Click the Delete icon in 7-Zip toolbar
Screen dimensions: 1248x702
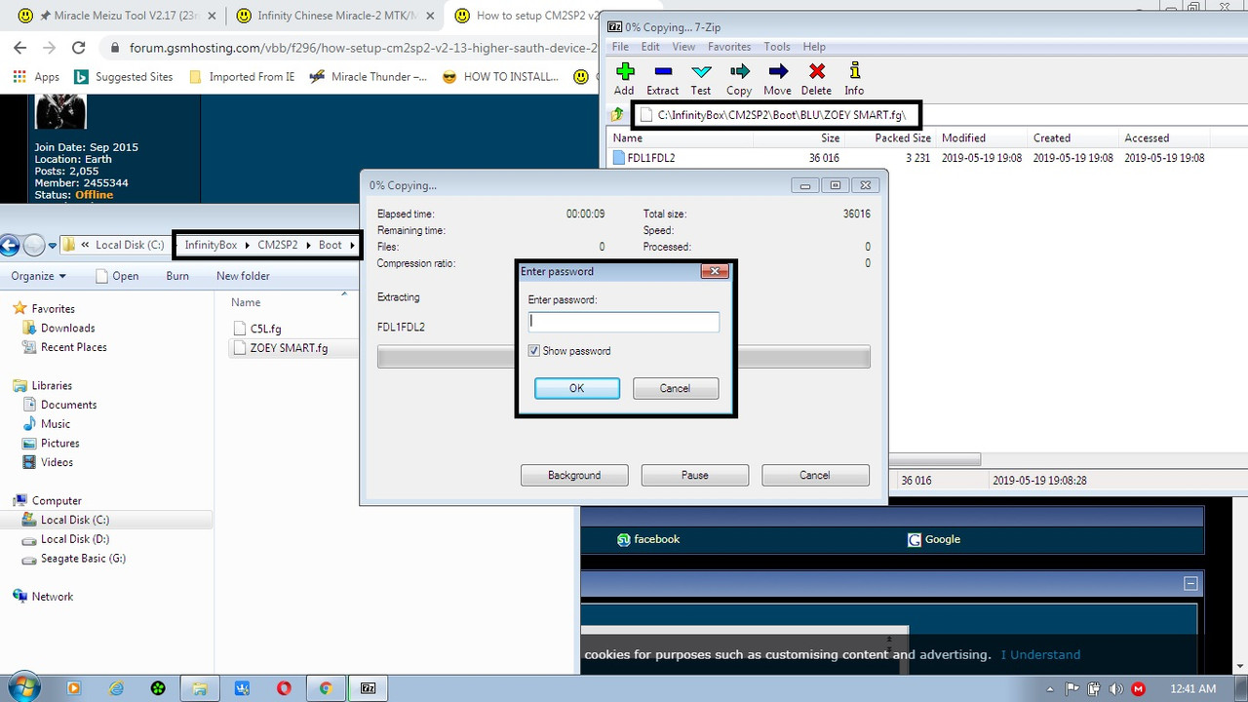coord(815,78)
